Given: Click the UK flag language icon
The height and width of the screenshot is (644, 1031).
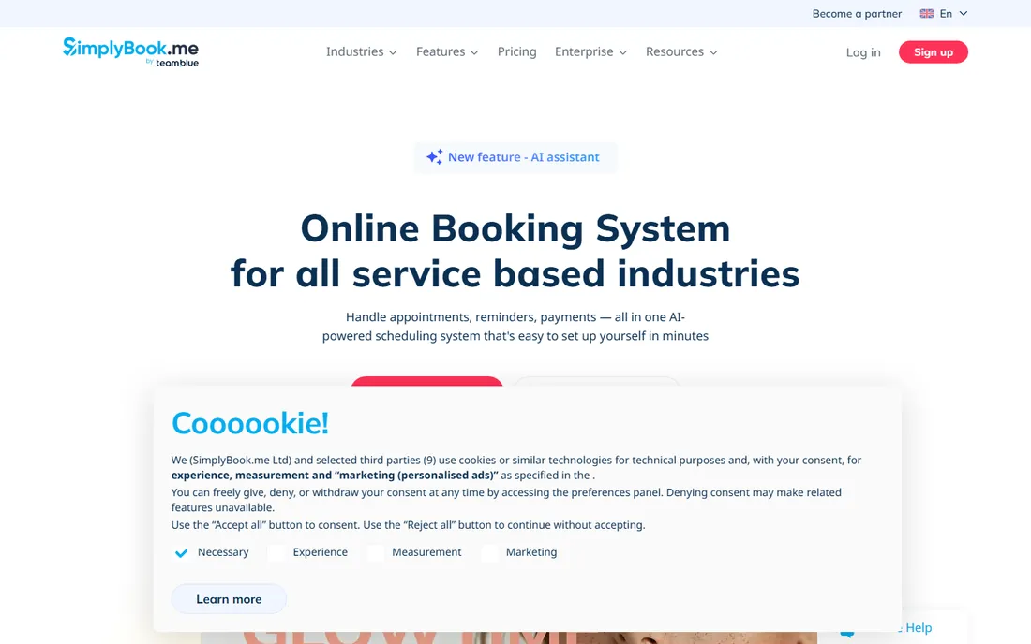Looking at the screenshot, I should click(x=926, y=14).
